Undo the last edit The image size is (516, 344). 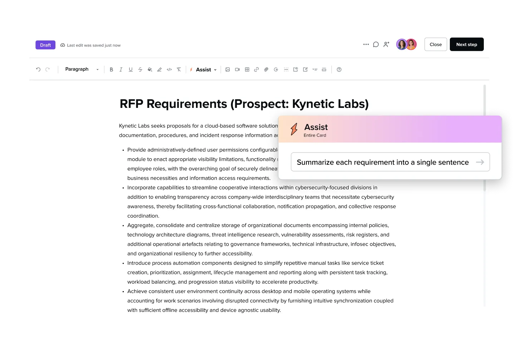[x=38, y=70]
